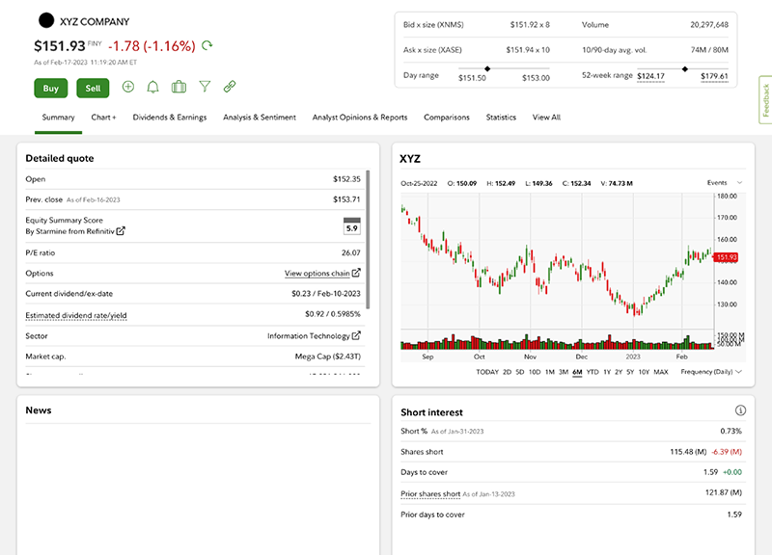Screen dimensions: 772x555
Task: Select the 1Y chart time range
Action: click(x=608, y=372)
